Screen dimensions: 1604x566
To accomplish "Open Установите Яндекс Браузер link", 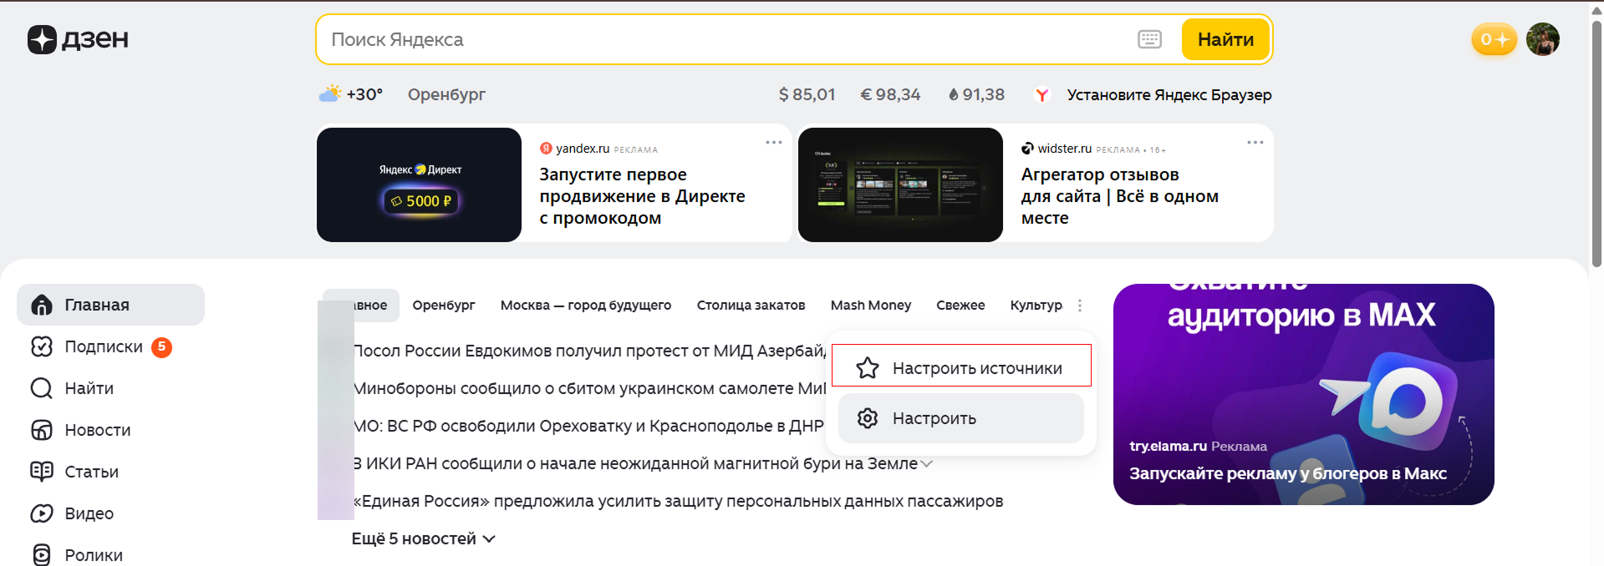I will (x=1169, y=94).
